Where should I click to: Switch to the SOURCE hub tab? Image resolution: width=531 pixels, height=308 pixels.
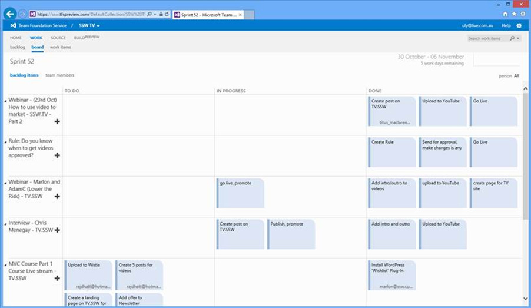click(58, 38)
